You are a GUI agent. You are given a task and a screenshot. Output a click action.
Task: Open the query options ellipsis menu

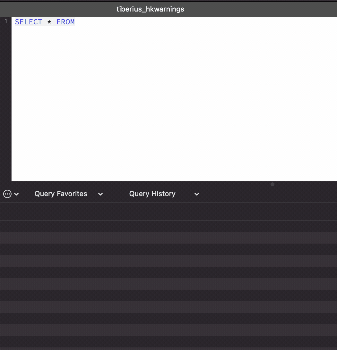pos(7,194)
